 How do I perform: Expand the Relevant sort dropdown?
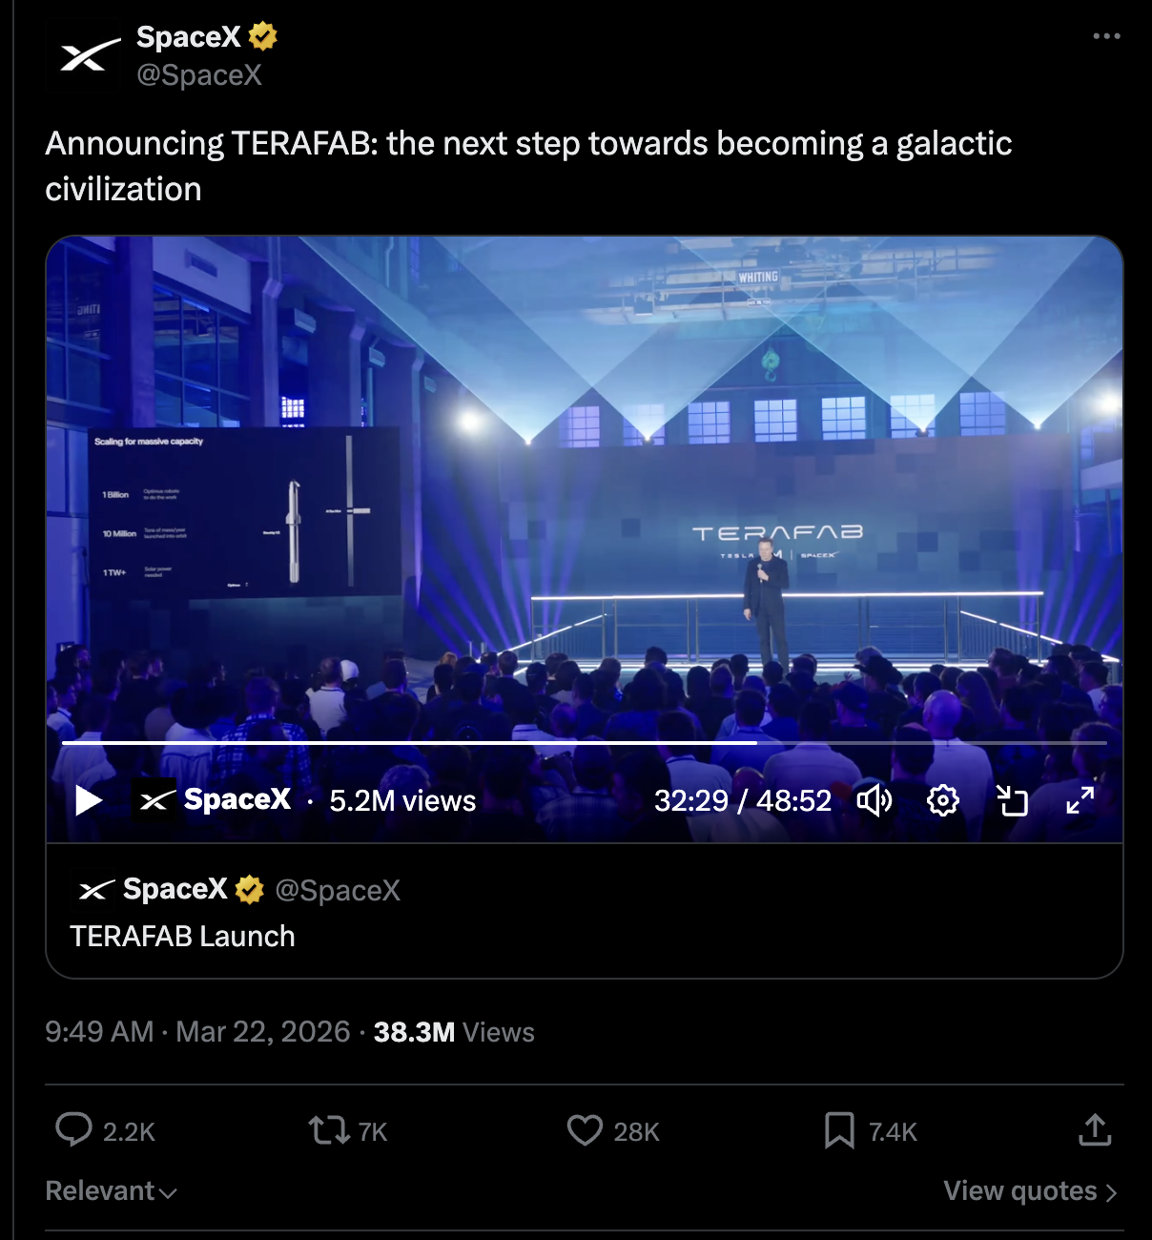[111, 1191]
